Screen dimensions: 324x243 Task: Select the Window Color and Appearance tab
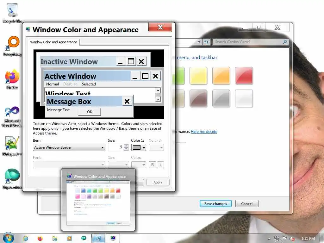pos(53,42)
